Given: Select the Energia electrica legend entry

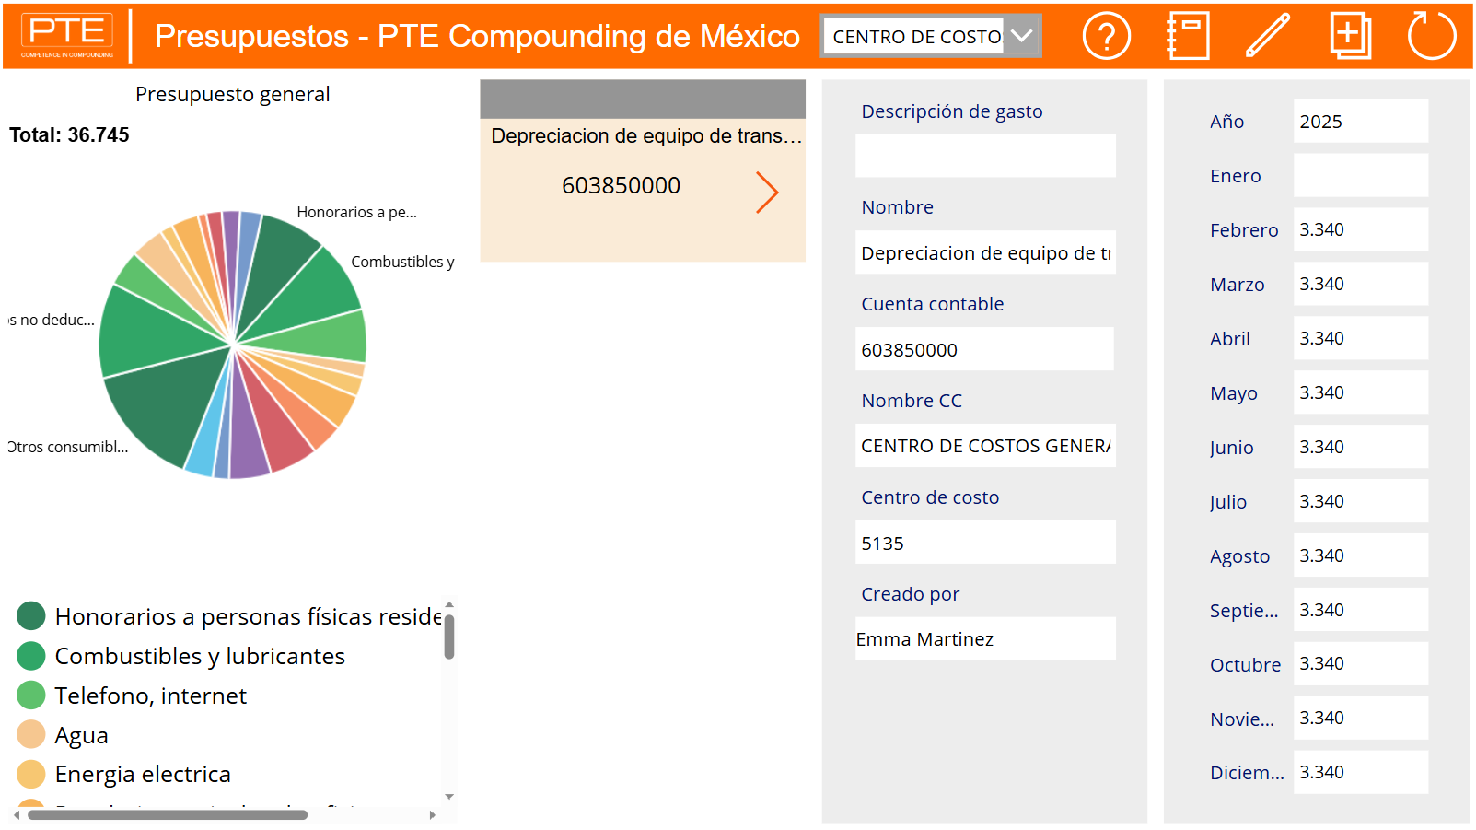Looking at the screenshot, I should (x=143, y=774).
